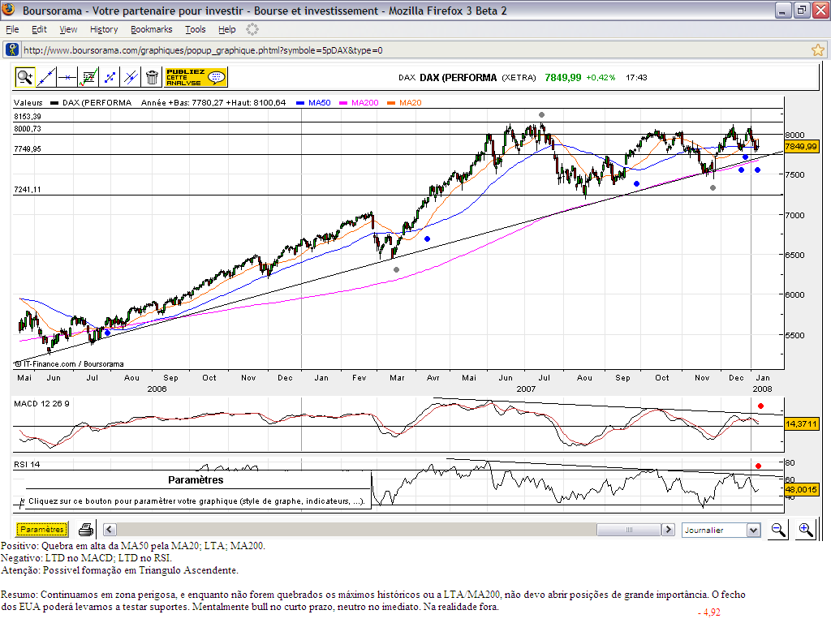Image resolution: width=831 pixels, height=623 pixels.
Task: Click the red dot marker on the RSI panel
Action: tap(759, 466)
